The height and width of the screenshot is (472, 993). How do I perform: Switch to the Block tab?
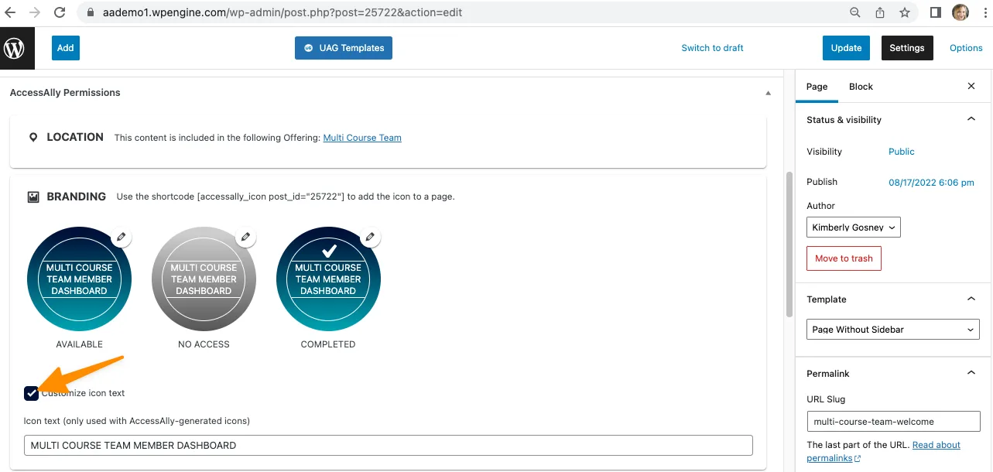pyautogui.click(x=861, y=87)
